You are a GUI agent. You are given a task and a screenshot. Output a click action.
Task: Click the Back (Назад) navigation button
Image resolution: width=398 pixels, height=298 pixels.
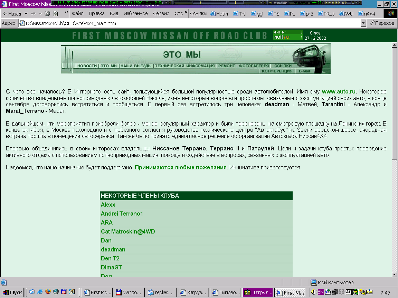click(x=12, y=14)
